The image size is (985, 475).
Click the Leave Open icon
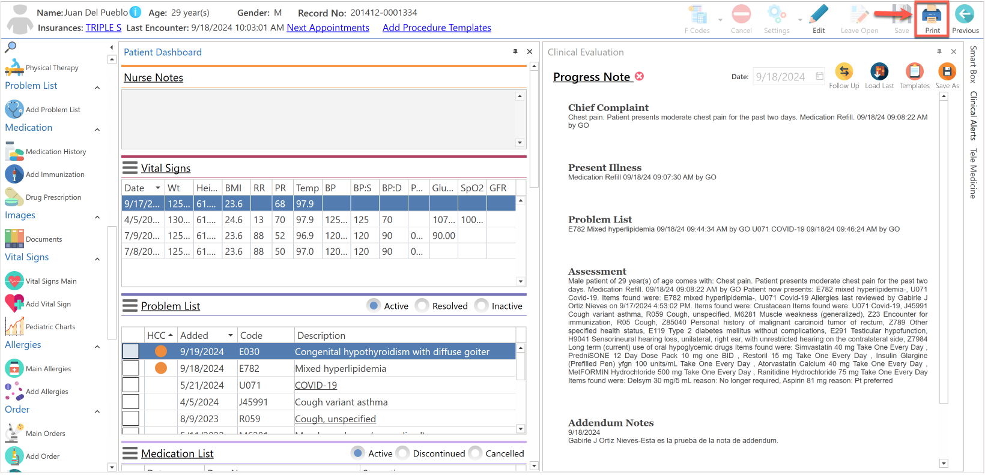[x=859, y=14]
